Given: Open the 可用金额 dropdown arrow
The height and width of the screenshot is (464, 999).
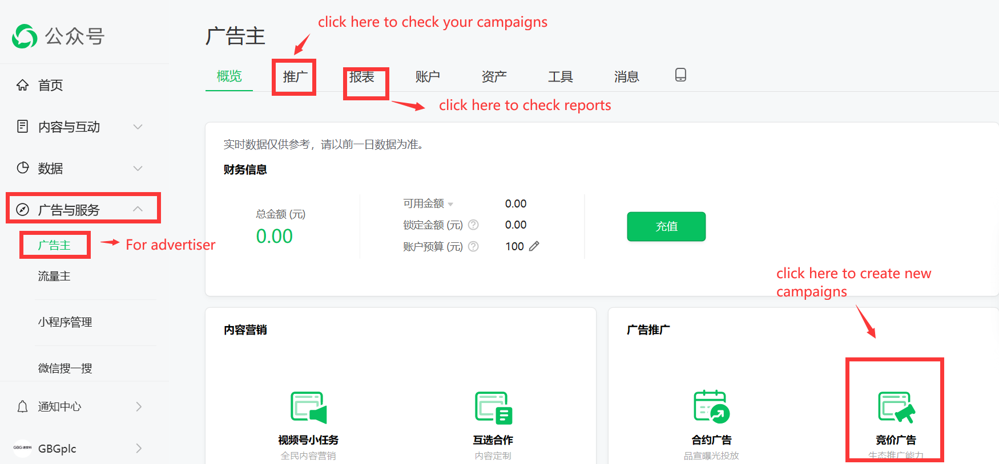Looking at the screenshot, I should pyautogui.click(x=450, y=204).
